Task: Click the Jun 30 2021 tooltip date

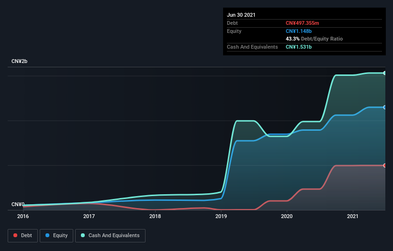Action: [241, 15]
